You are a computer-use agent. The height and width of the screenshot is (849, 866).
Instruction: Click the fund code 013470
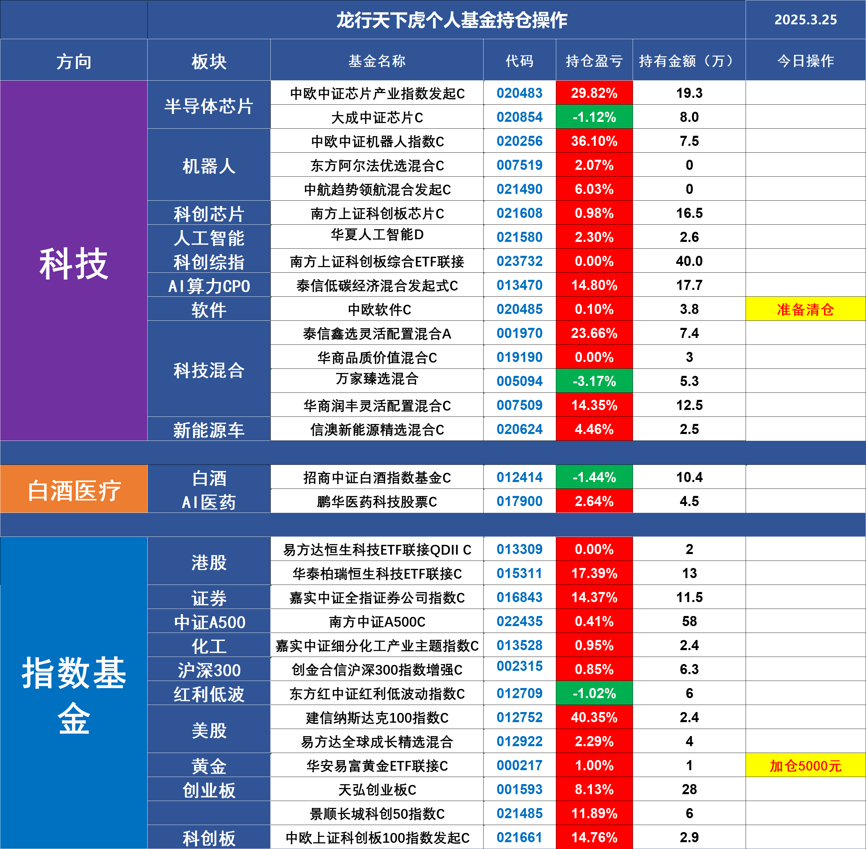[x=519, y=285]
